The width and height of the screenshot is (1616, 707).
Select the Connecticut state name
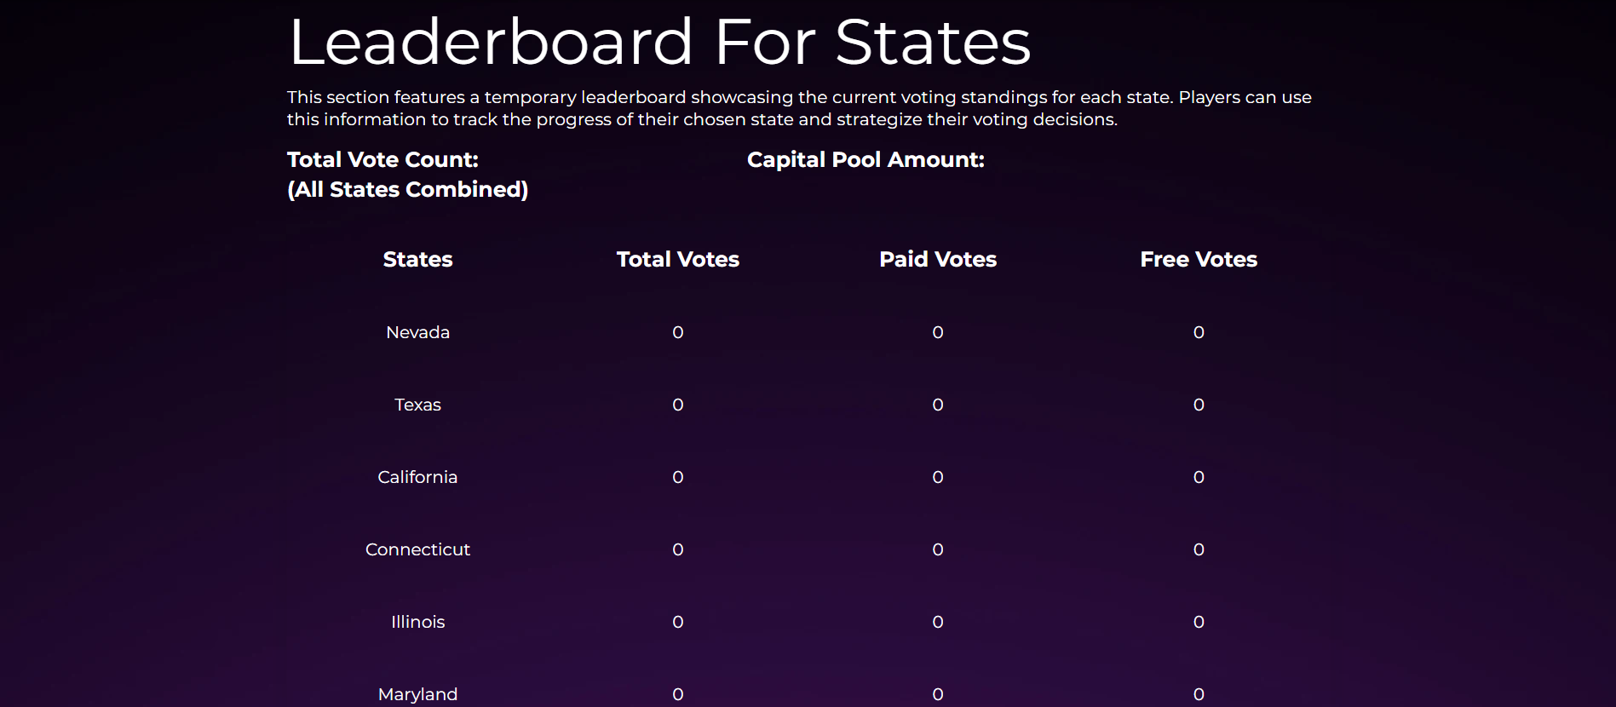(x=417, y=549)
